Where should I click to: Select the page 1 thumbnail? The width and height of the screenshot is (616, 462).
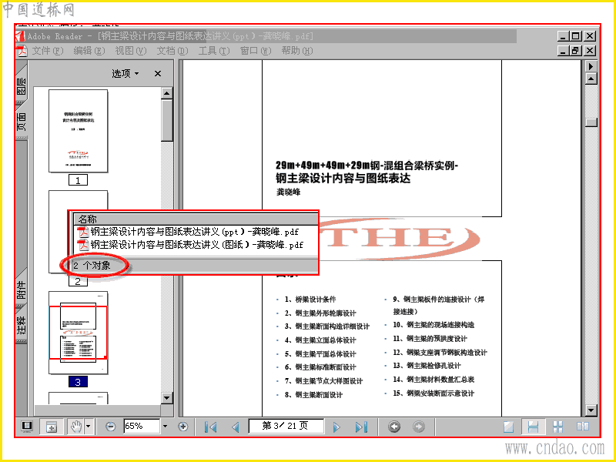(x=79, y=131)
